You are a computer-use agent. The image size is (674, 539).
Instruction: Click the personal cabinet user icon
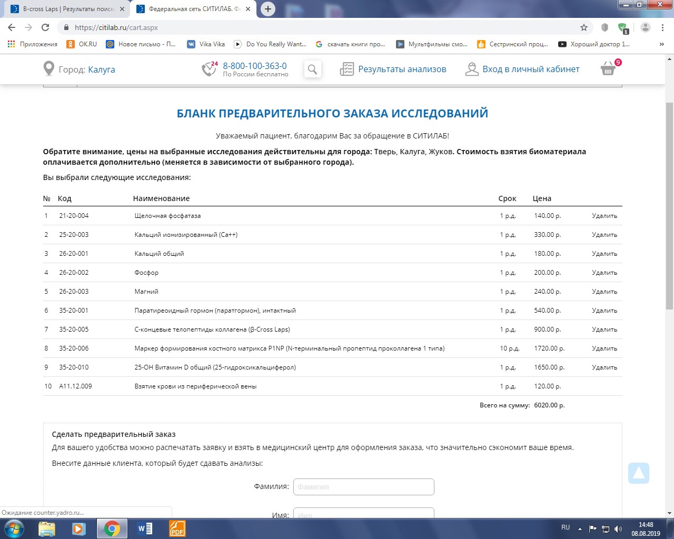click(471, 69)
